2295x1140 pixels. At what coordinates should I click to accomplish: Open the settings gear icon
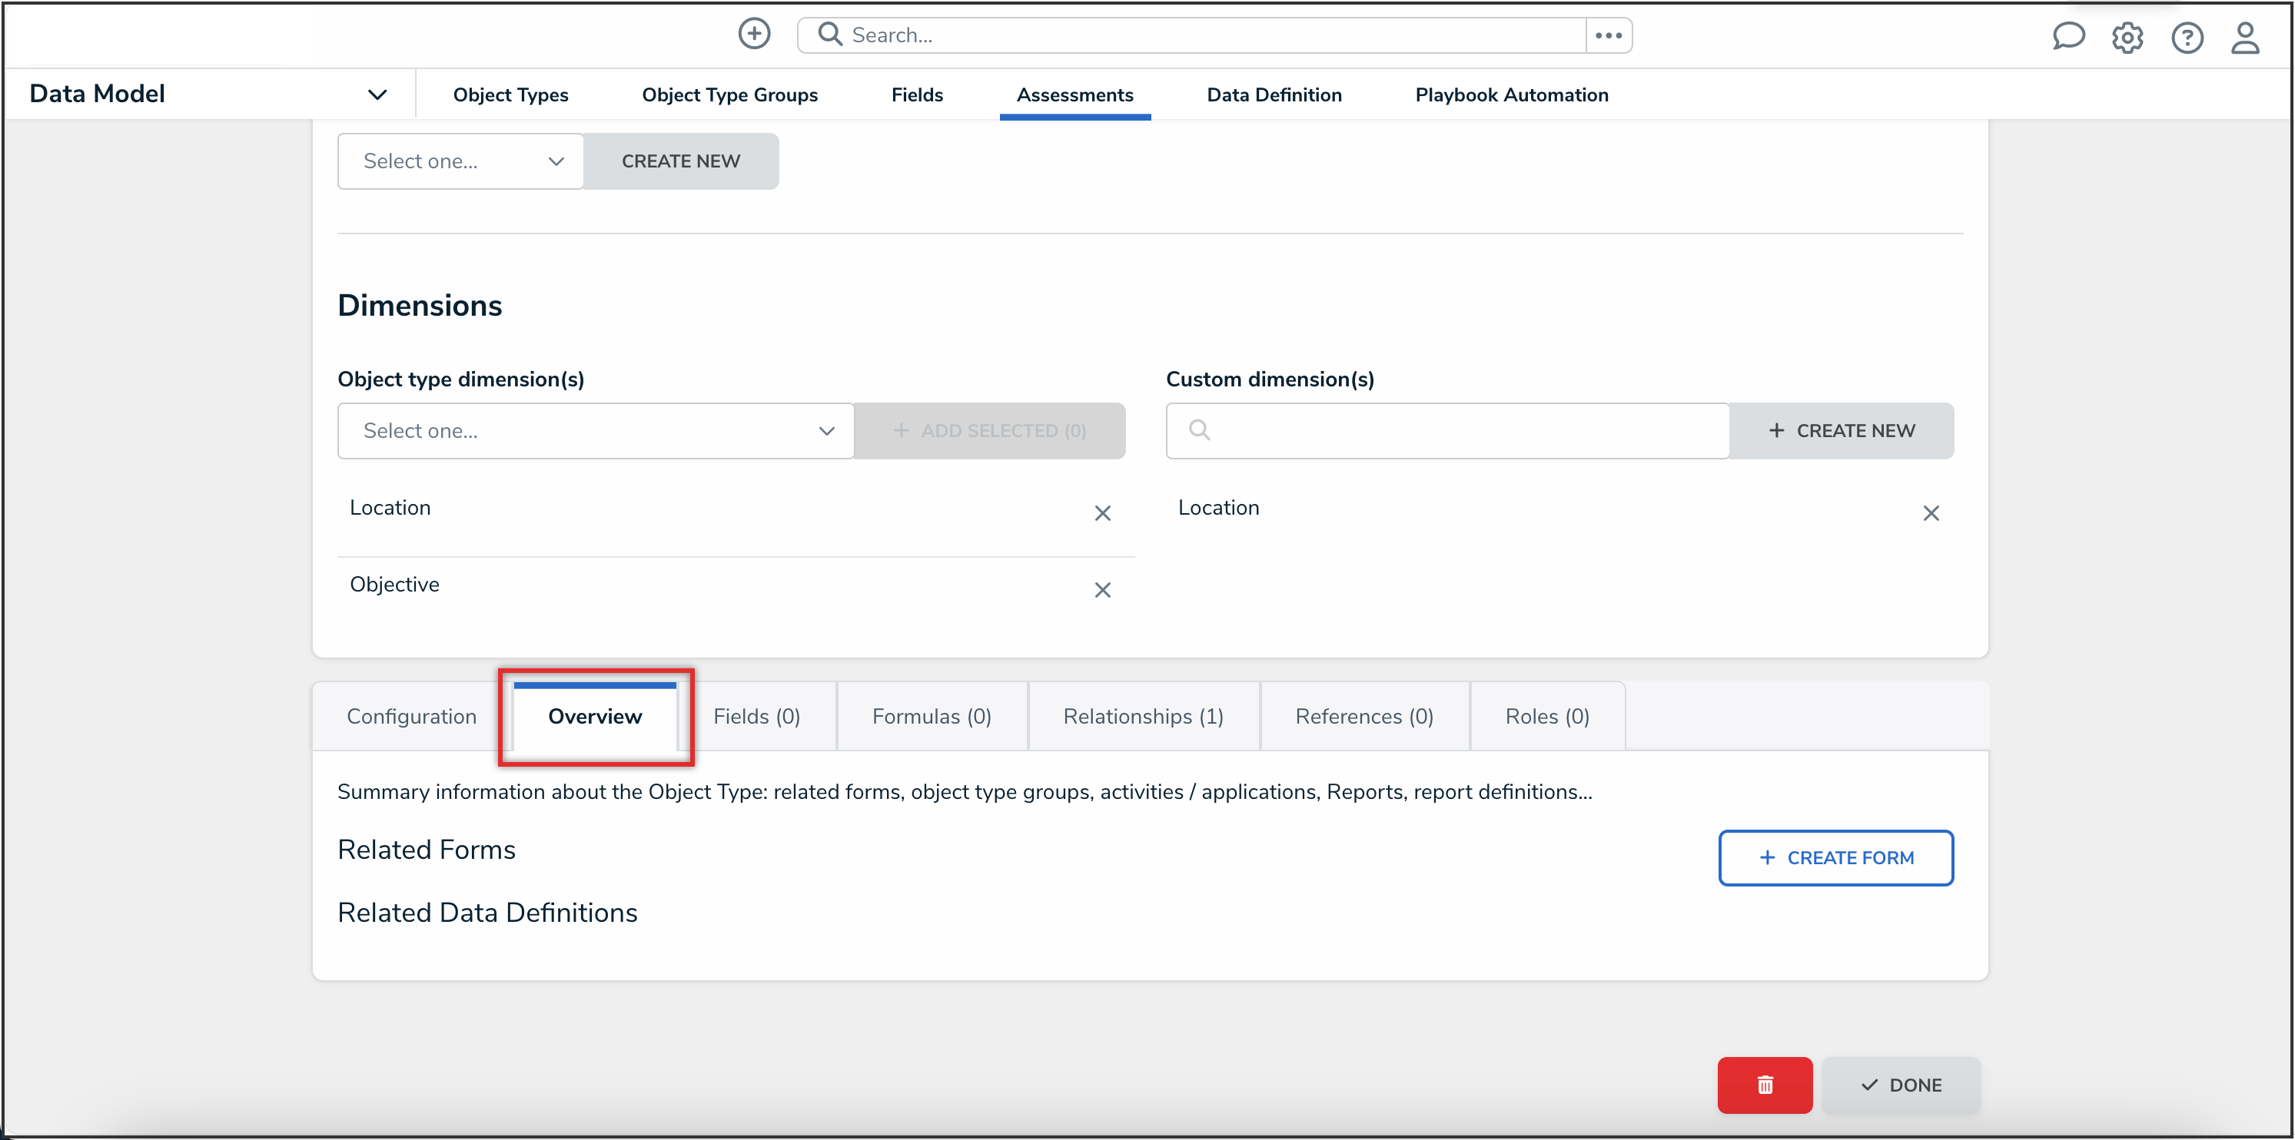[x=2127, y=38]
